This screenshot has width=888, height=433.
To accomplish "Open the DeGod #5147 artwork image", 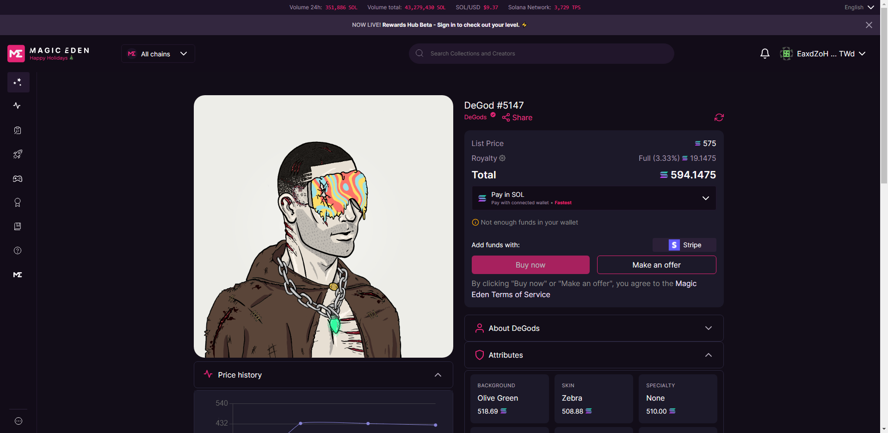I will tap(323, 226).
